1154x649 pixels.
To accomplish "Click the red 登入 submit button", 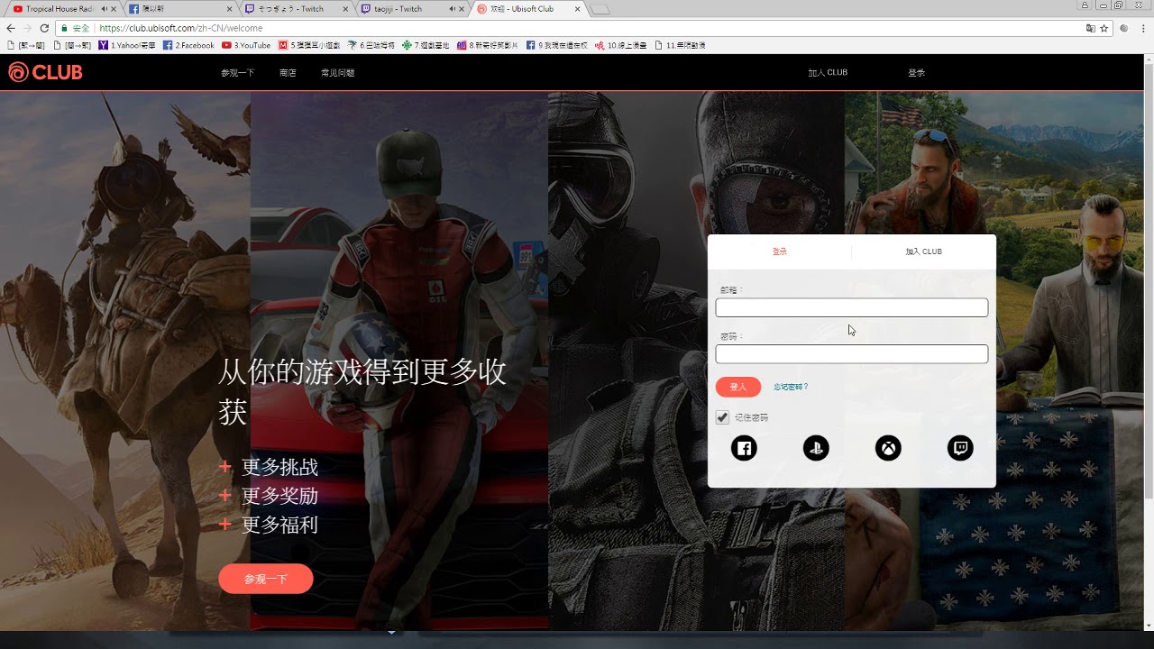I will [x=738, y=387].
